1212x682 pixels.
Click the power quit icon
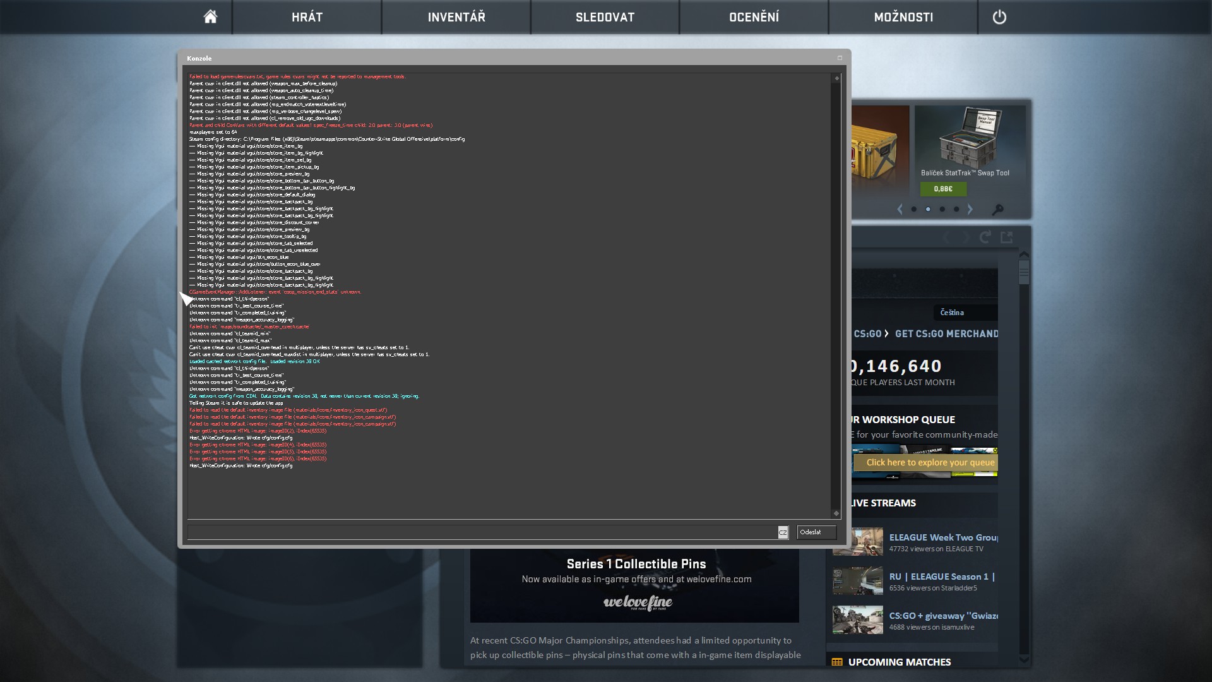pos(999,17)
